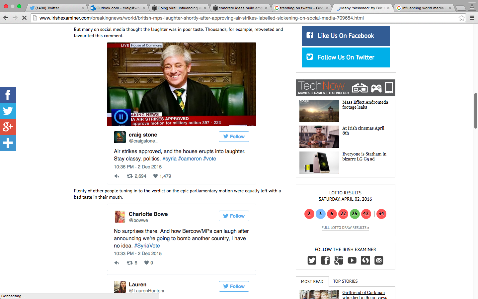Bookmark page with star icon
The width and height of the screenshot is (478, 299).
461,18
